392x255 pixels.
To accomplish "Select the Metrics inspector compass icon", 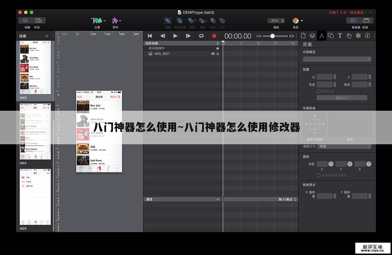I will pos(321,36).
